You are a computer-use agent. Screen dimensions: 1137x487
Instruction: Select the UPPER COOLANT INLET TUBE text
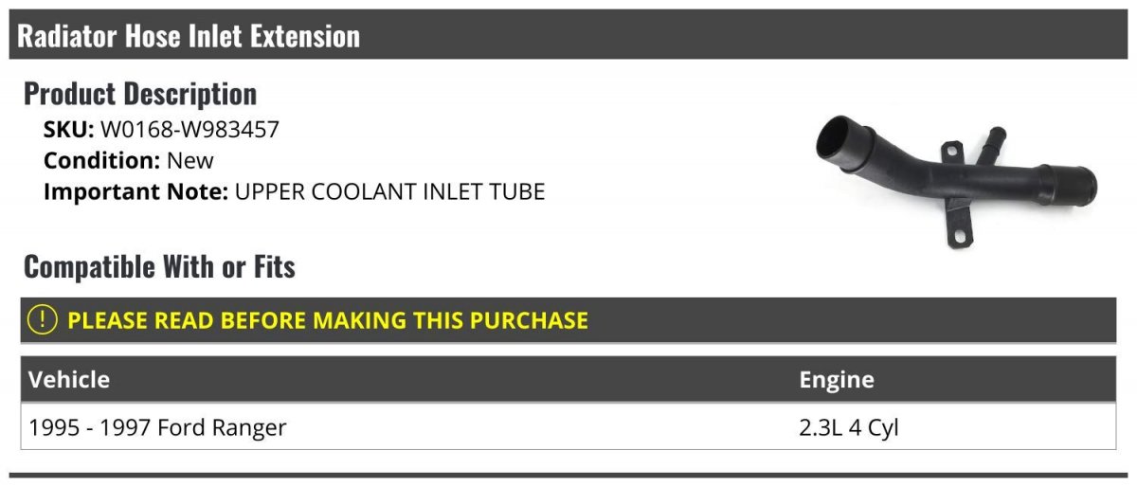pyautogui.click(x=389, y=192)
